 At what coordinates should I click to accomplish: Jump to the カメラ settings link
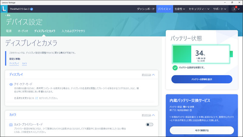24,64
